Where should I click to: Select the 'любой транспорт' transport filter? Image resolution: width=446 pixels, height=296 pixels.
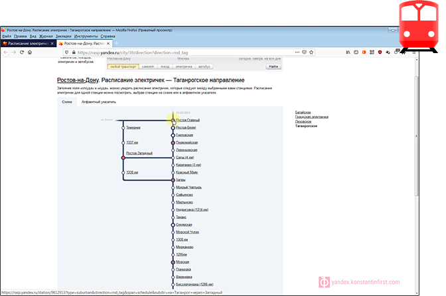tap(123, 66)
